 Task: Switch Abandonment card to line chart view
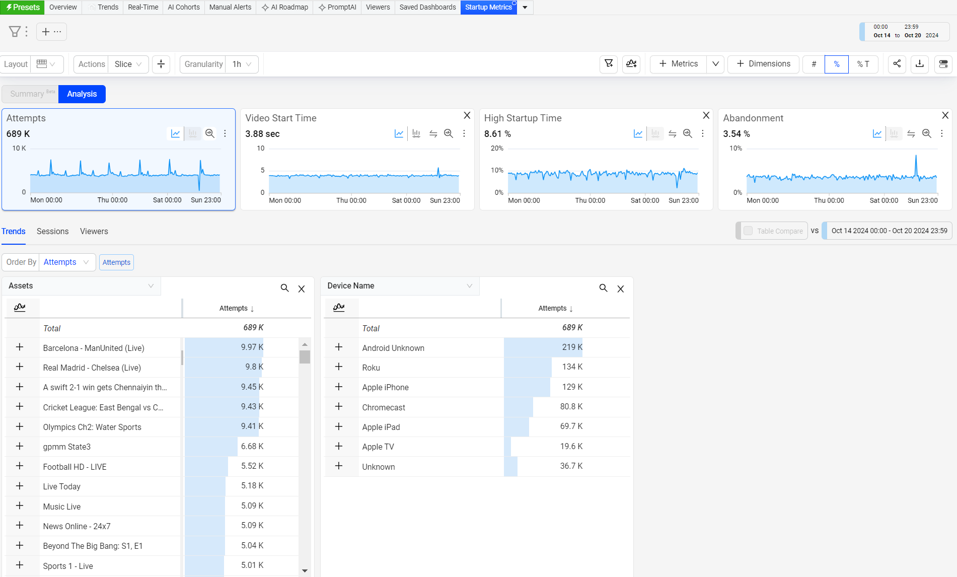(877, 133)
